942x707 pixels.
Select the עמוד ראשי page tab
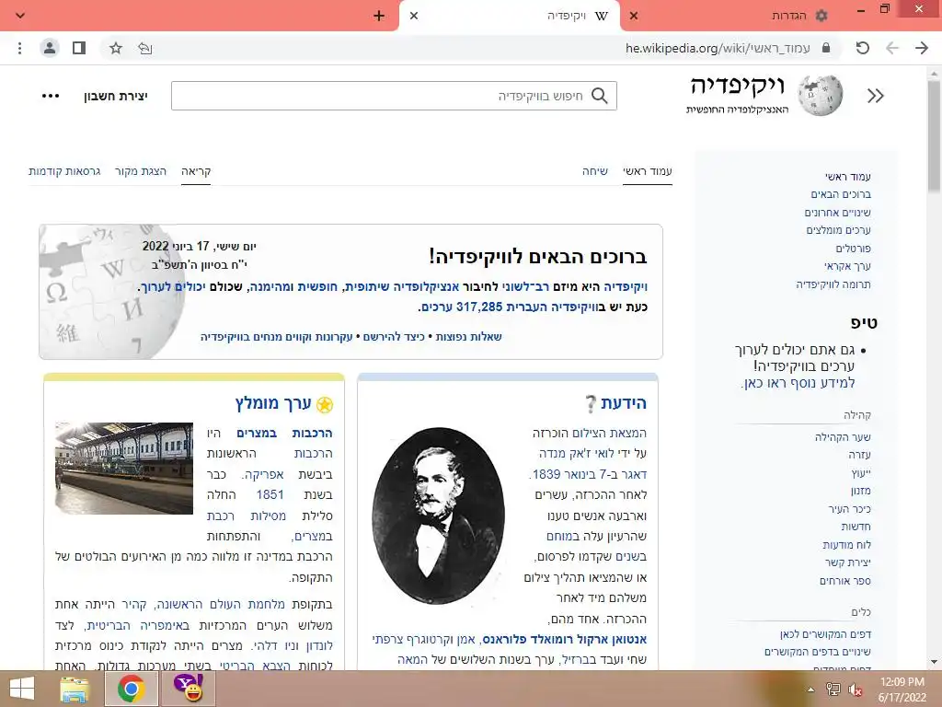(x=648, y=171)
